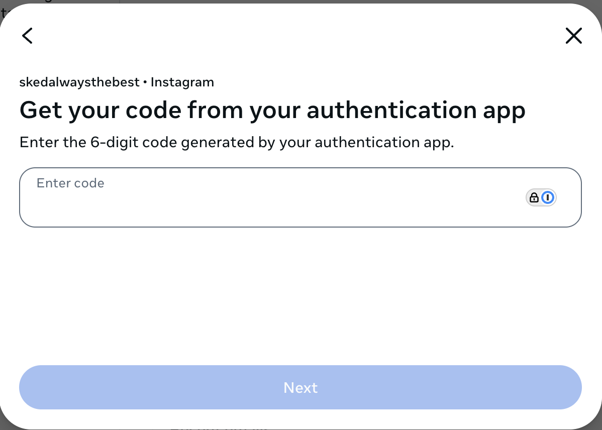The height and width of the screenshot is (430, 602).
Task: Click the word "authentication" in the bold heading
Action: [x=391, y=110]
